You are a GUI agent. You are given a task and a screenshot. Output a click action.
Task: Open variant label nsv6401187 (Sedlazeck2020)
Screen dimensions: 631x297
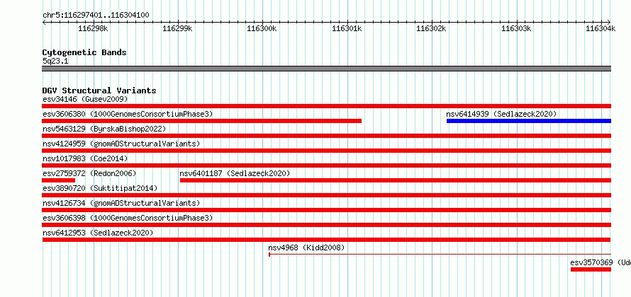tap(235, 173)
